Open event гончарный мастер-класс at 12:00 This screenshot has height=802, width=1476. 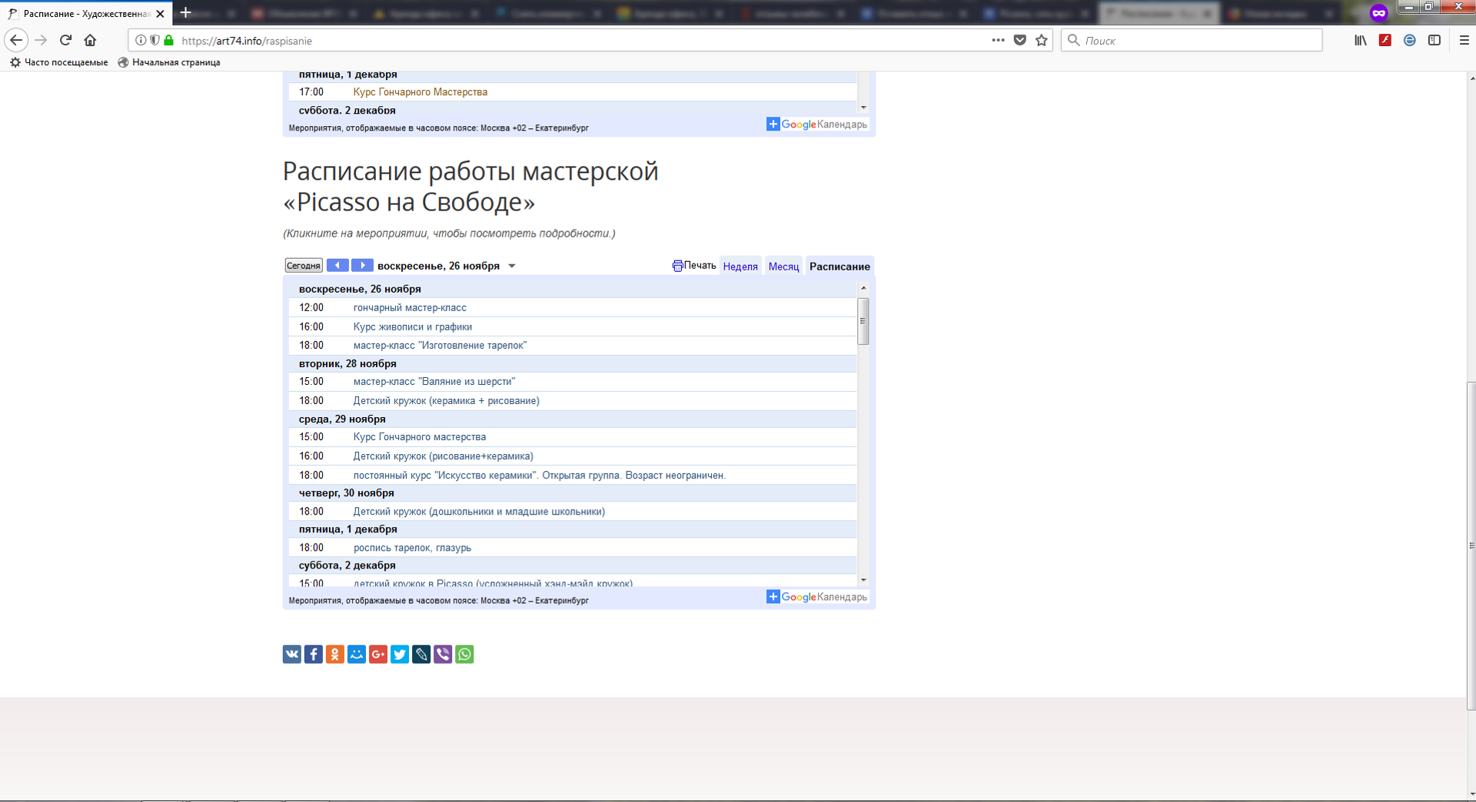(x=410, y=308)
